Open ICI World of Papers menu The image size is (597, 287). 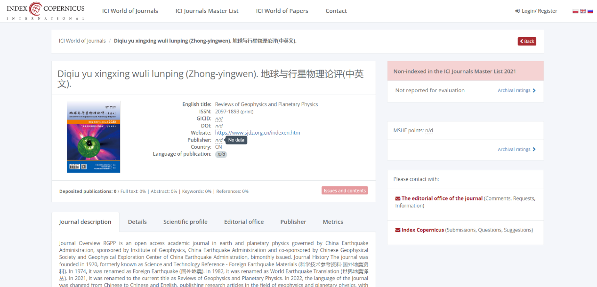coord(282,11)
